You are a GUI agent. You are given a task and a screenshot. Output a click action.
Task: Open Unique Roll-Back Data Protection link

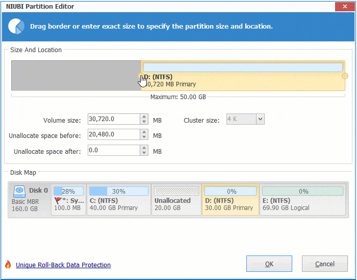tap(63, 265)
